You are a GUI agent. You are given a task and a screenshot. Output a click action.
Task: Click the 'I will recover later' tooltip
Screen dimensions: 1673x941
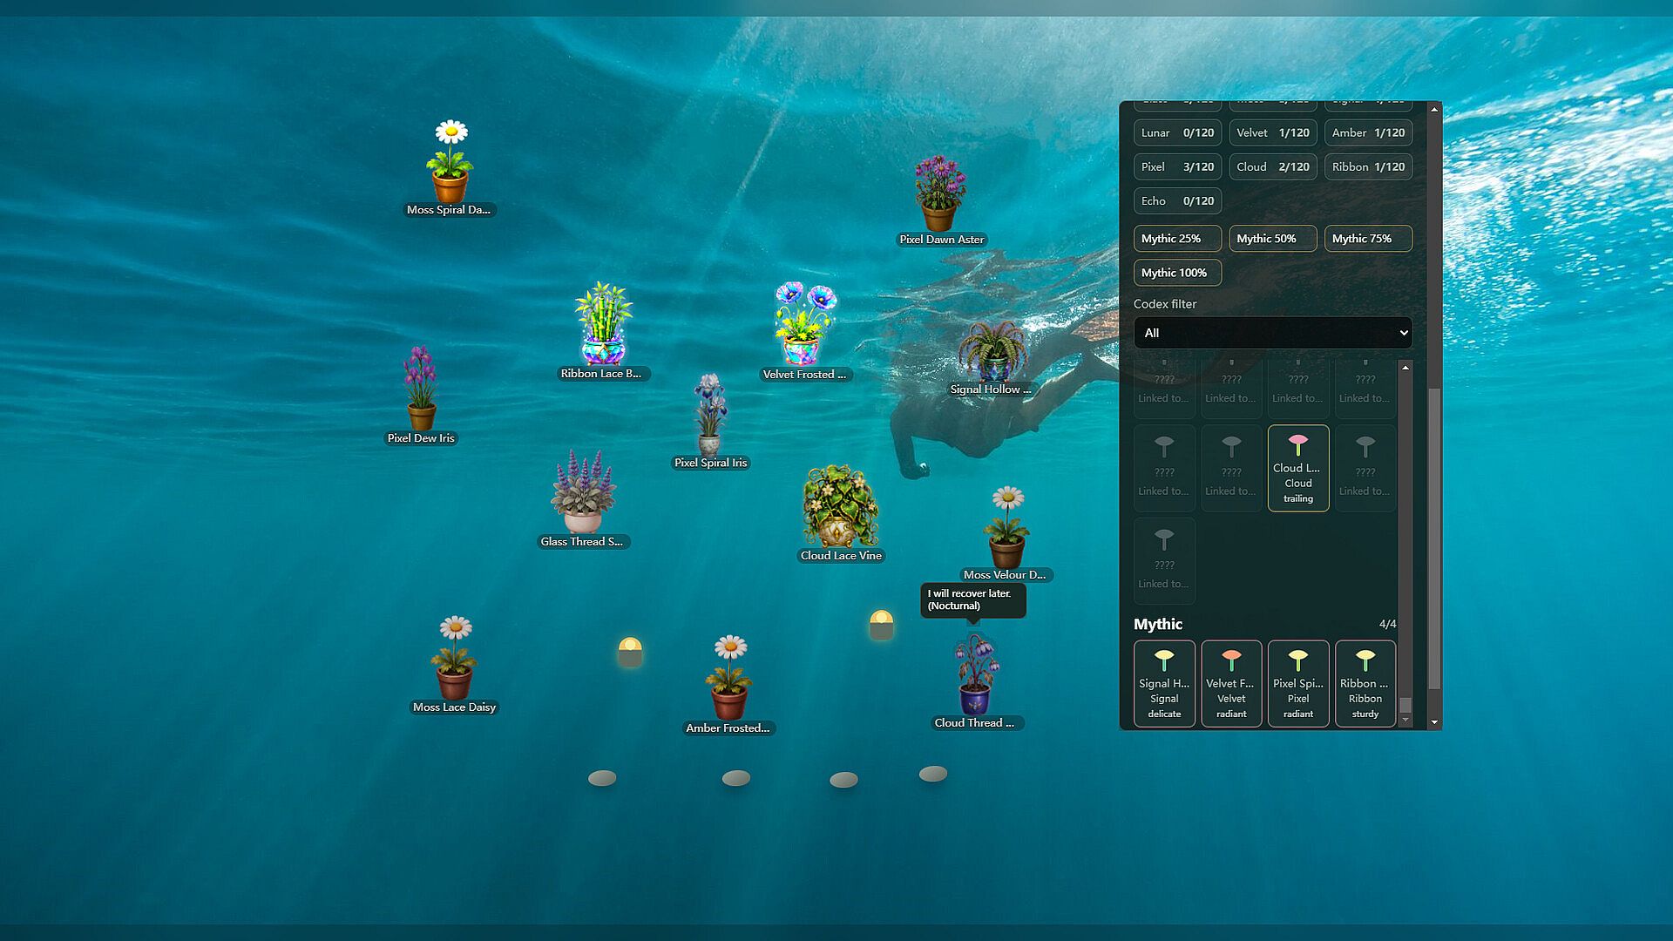[973, 599]
